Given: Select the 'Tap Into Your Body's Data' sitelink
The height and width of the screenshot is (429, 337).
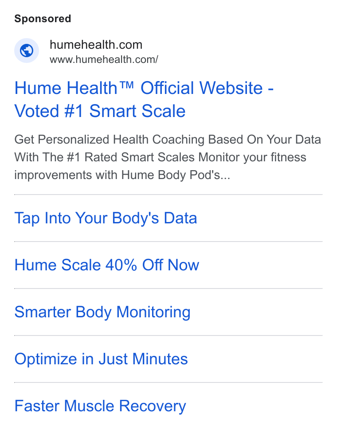Looking at the screenshot, I should (106, 218).
